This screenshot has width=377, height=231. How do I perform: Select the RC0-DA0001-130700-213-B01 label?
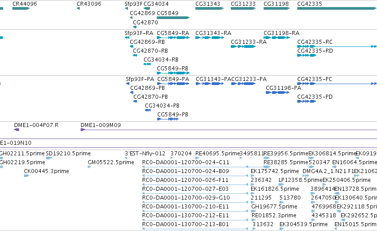pos(185,225)
